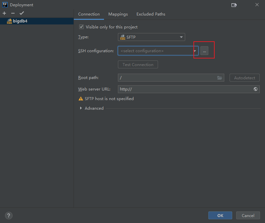Click the IntelliJ logo in the title bar
Viewport: 265px width, 223px height.
click(x=4, y=5)
